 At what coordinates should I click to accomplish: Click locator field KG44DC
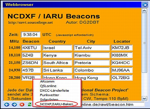coord(122,63)
